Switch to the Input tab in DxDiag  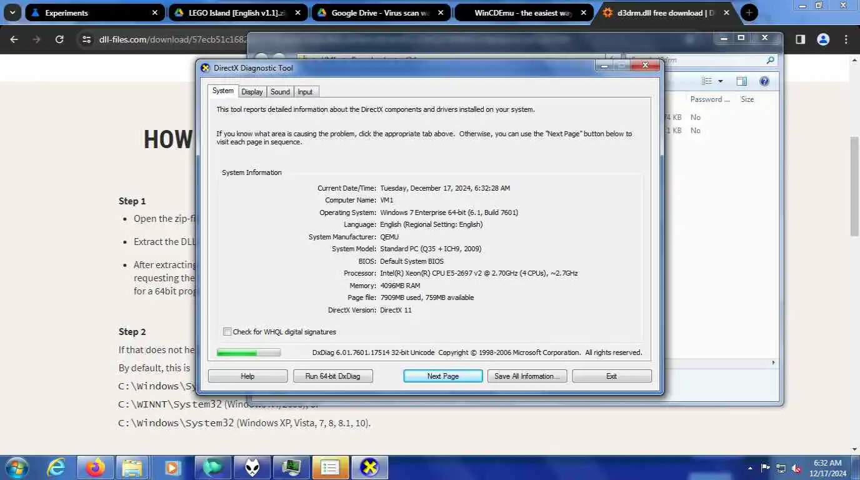(305, 92)
